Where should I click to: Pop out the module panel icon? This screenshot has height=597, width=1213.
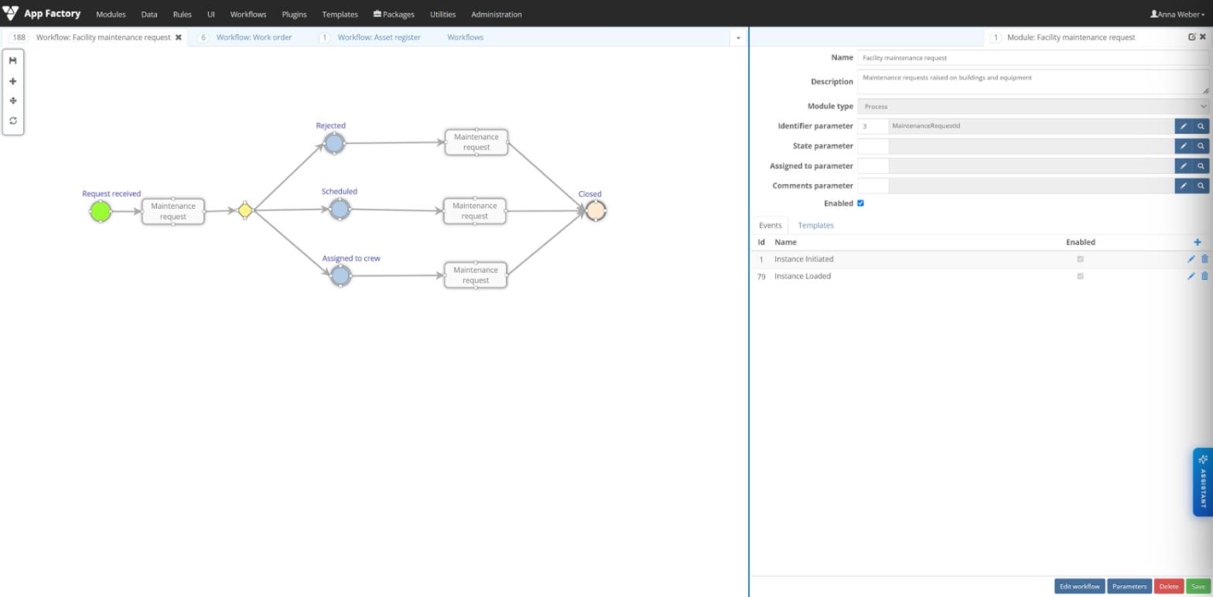pos(1192,37)
